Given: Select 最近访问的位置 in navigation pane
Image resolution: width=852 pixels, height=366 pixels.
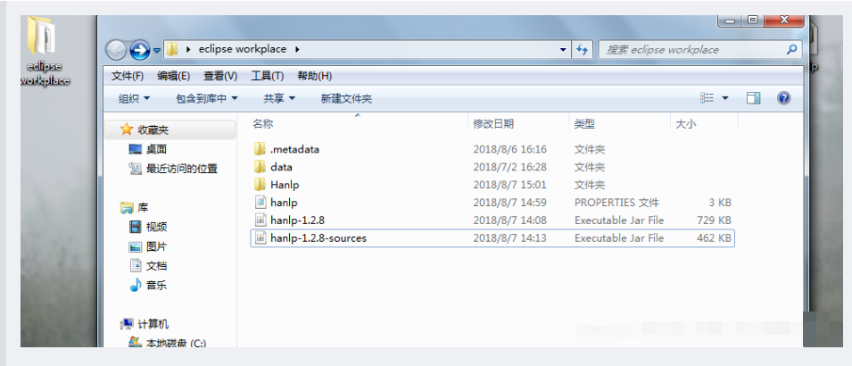Looking at the screenshot, I should 181,169.
